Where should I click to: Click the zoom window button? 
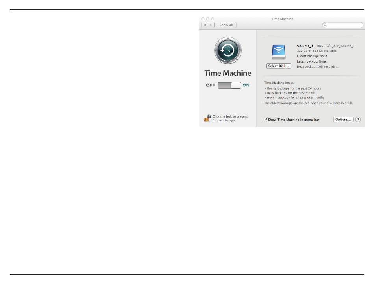click(213, 19)
